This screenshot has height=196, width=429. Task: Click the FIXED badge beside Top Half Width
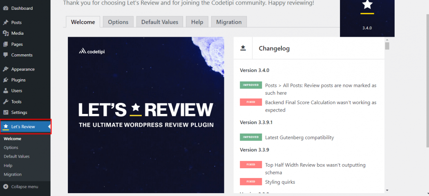pos(251,165)
